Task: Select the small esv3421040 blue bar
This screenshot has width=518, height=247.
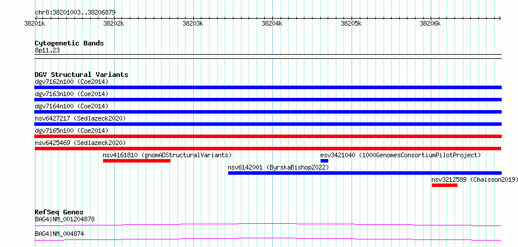Action: coord(324,161)
